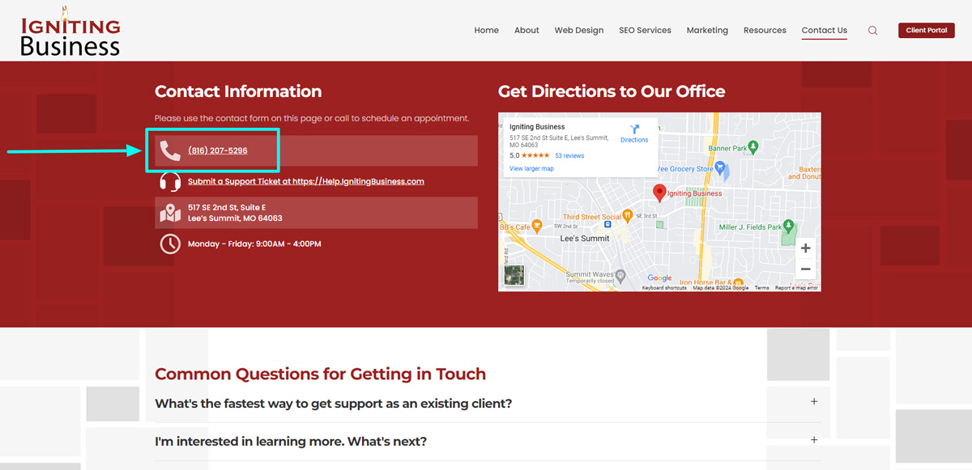Click the Lee's Summit map label
This screenshot has height=470, width=972.
point(585,239)
